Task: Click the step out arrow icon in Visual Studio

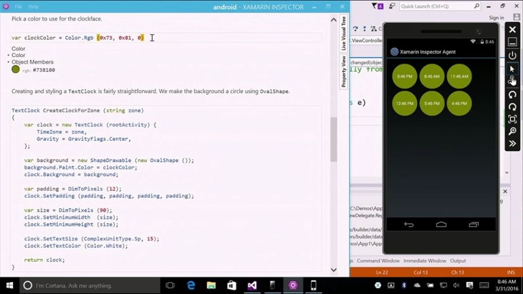Action: pyautogui.click(x=364, y=29)
